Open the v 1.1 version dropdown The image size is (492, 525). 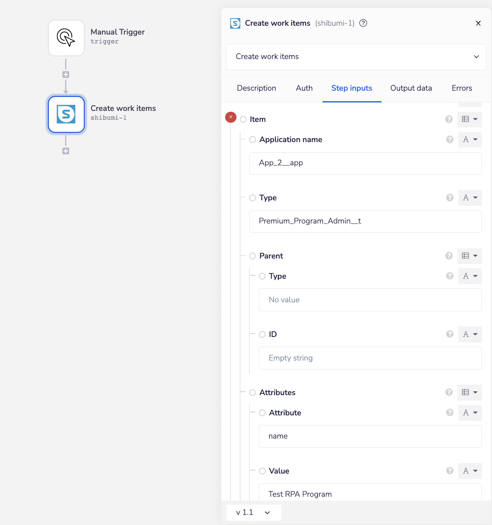pos(253,512)
